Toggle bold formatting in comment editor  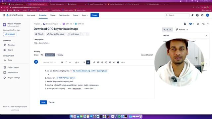tap(62, 62)
